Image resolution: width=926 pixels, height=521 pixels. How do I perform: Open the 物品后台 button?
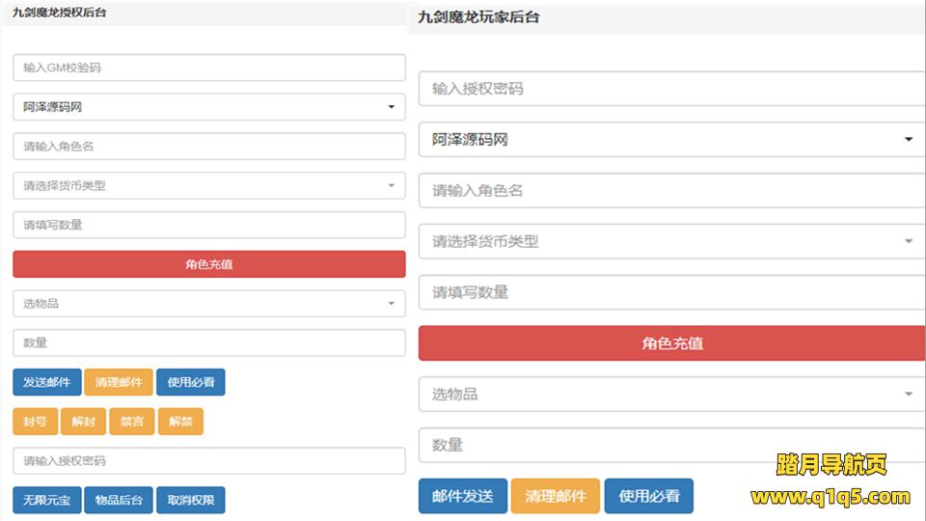tap(119, 500)
